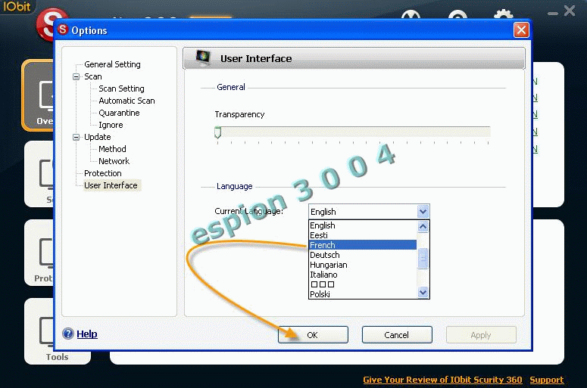This screenshot has height=388, width=587.
Task: Open Scan Setting page
Action: click(121, 88)
